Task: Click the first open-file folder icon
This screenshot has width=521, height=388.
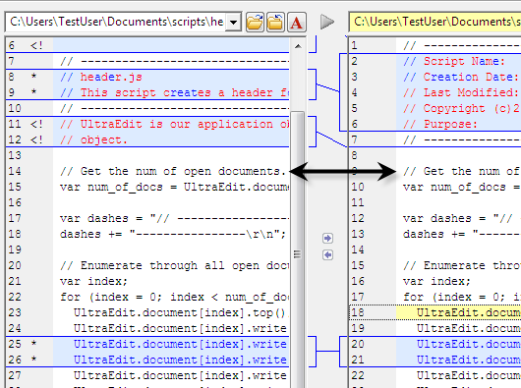Action: pos(255,23)
